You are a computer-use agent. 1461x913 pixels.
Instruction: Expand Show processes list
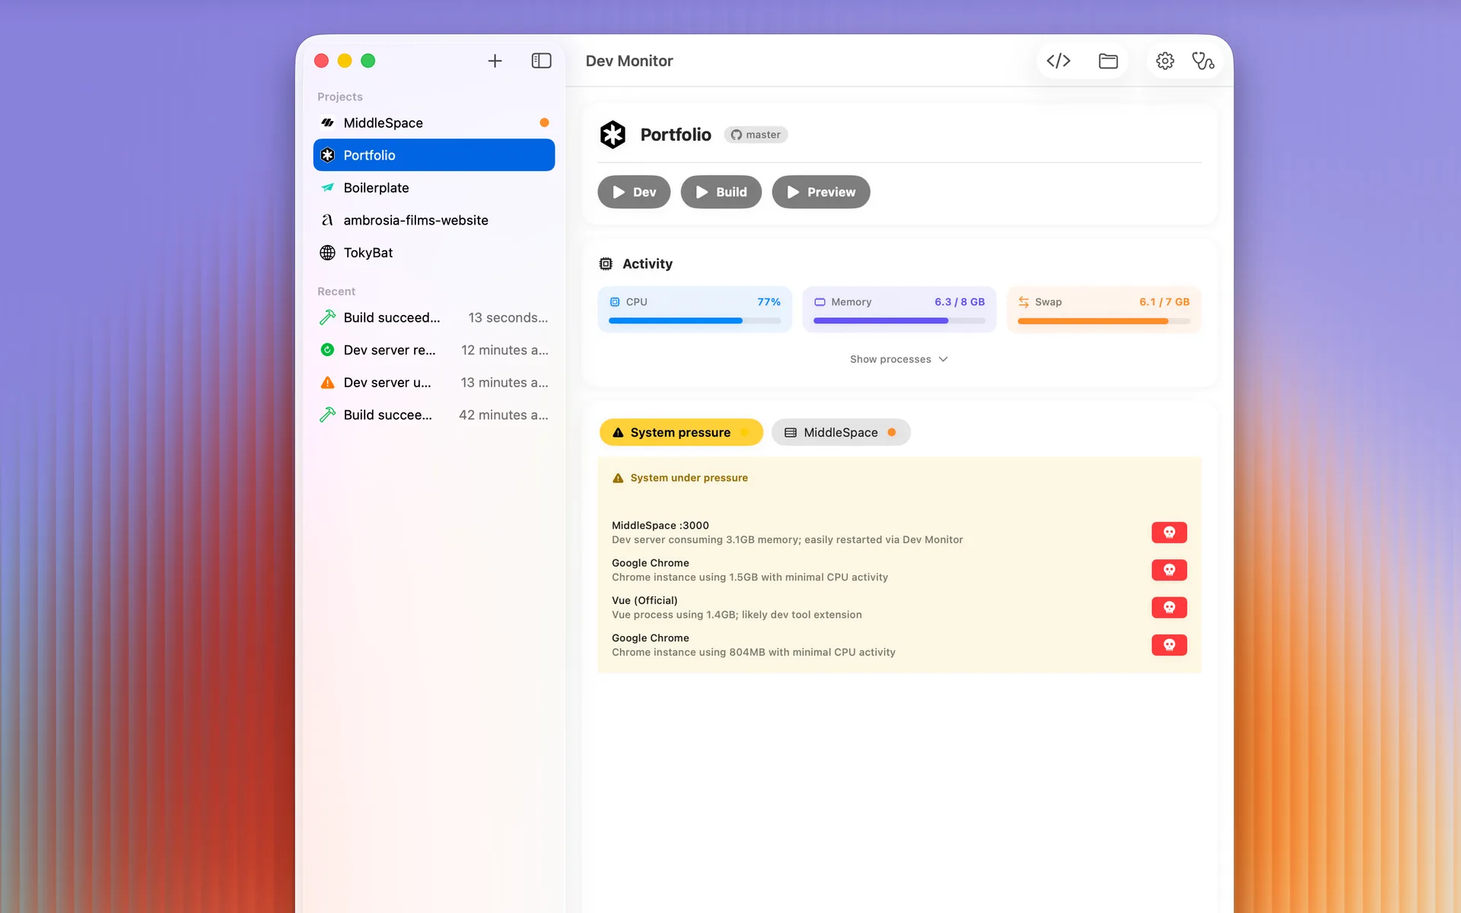point(899,359)
